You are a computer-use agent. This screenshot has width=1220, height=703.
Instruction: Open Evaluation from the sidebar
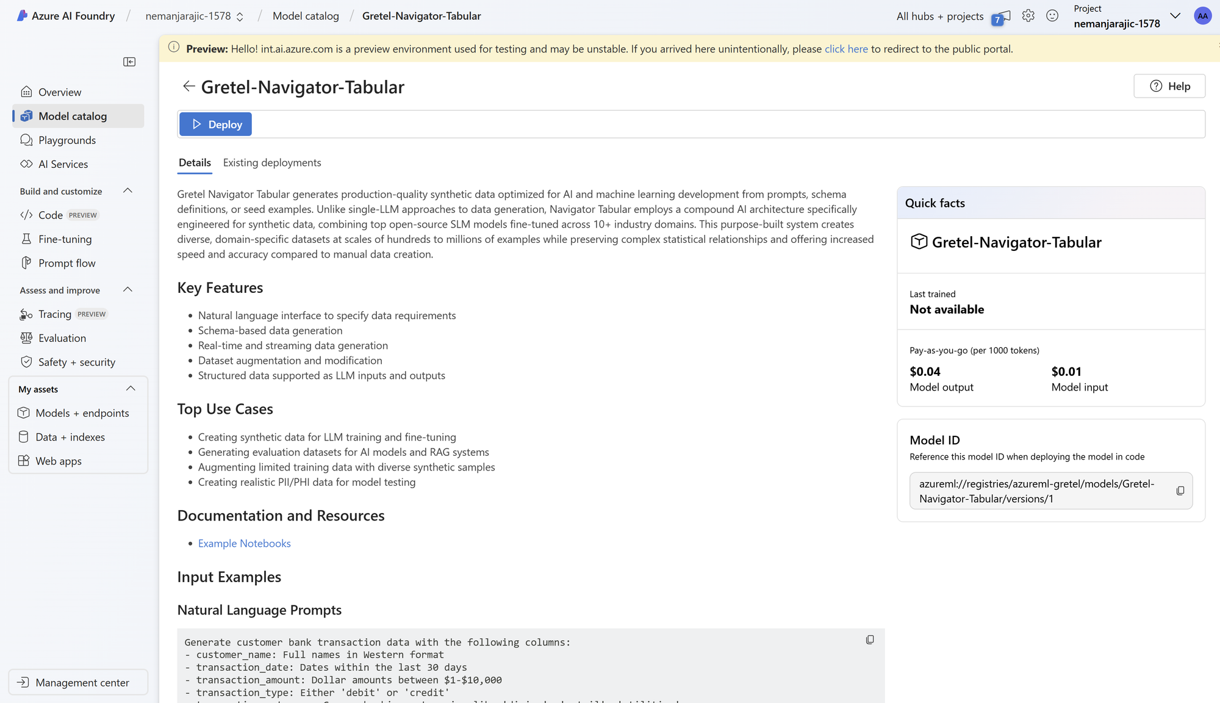coord(79,338)
